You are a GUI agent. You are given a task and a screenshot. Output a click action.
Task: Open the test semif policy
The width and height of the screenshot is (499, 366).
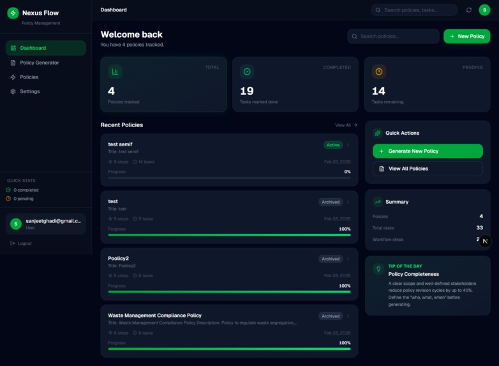click(229, 160)
